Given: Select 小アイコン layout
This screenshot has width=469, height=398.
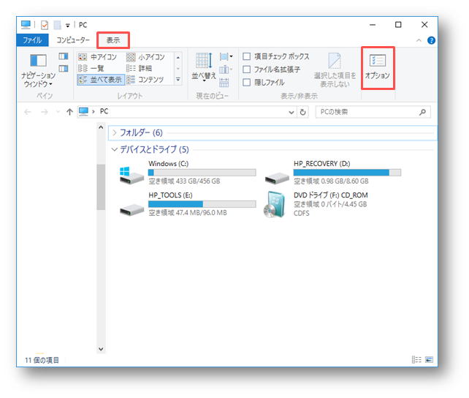Looking at the screenshot, I should 146,57.
